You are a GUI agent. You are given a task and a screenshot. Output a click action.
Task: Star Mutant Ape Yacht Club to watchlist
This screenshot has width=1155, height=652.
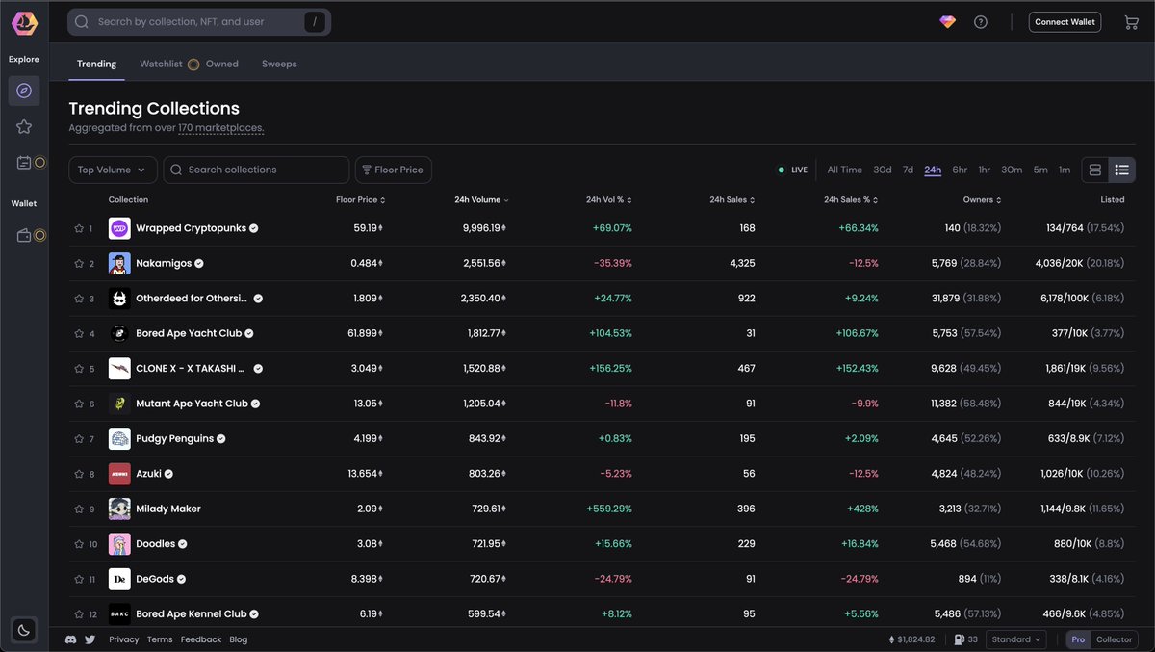coord(79,404)
